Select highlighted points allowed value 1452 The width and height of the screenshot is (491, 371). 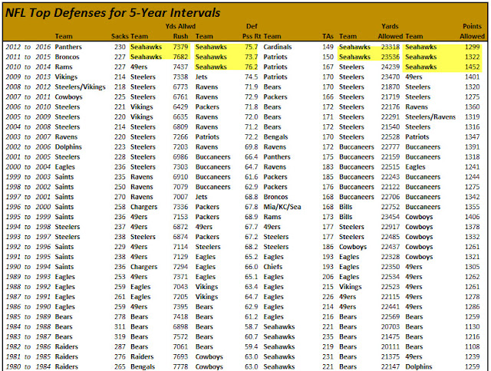(473, 67)
